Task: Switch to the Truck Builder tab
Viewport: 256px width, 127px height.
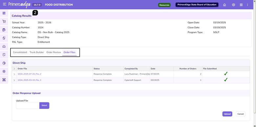Action: (x=37, y=52)
